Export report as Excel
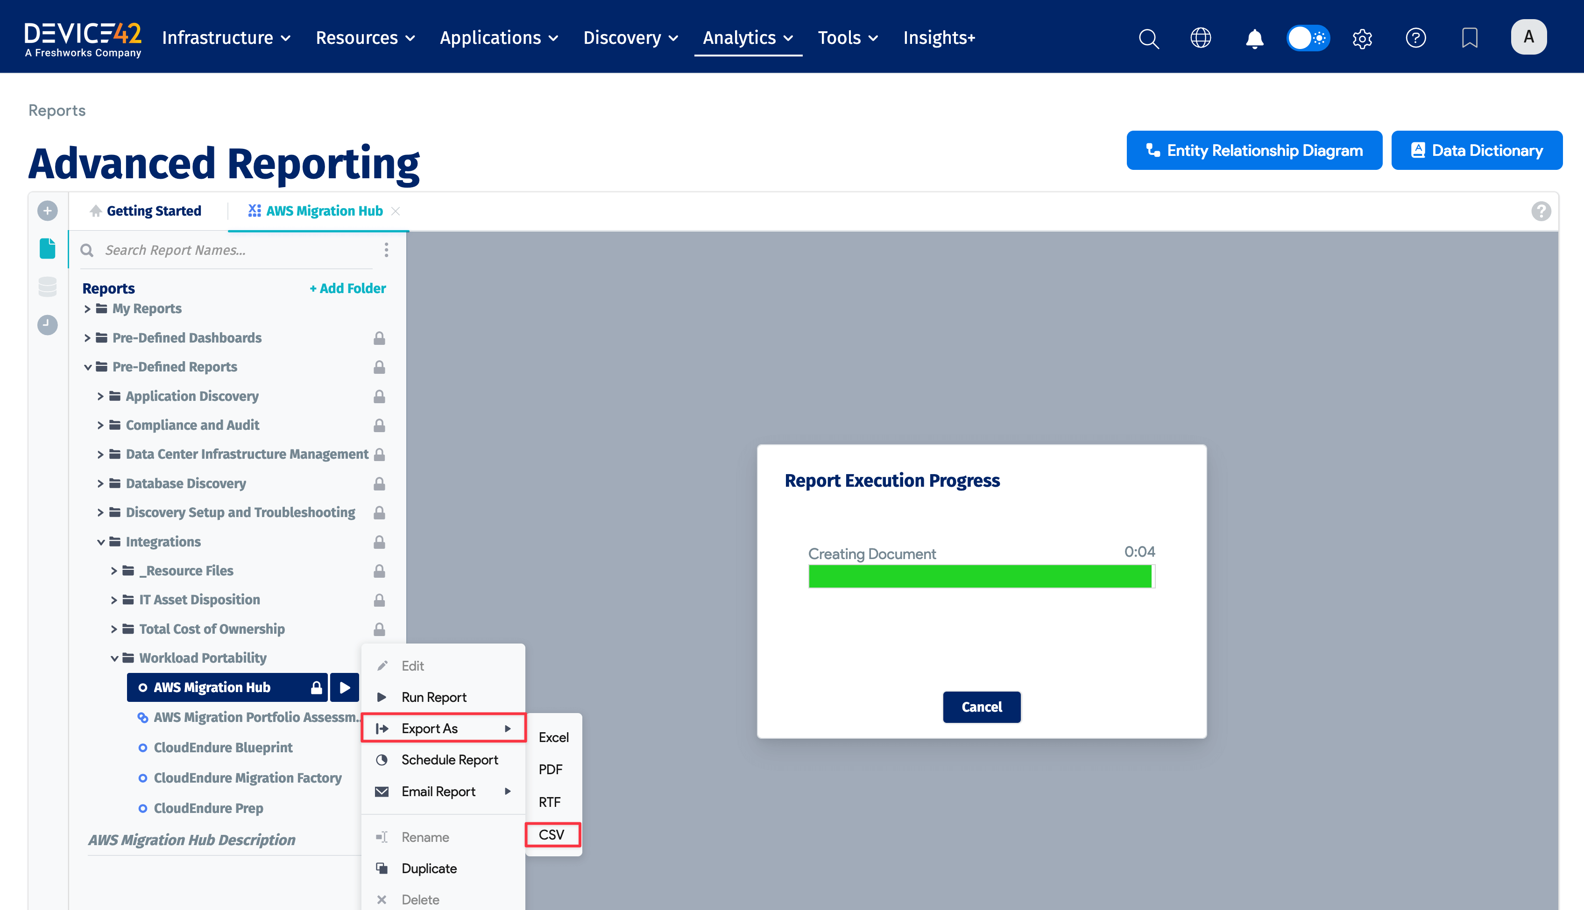This screenshot has height=910, width=1584. point(553,737)
